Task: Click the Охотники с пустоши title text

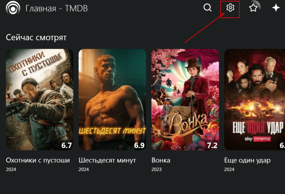Action: point(38,160)
